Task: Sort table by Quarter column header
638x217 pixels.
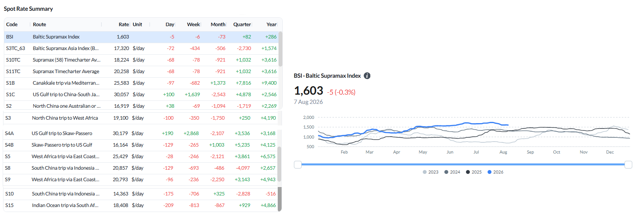Action: click(x=242, y=24)
